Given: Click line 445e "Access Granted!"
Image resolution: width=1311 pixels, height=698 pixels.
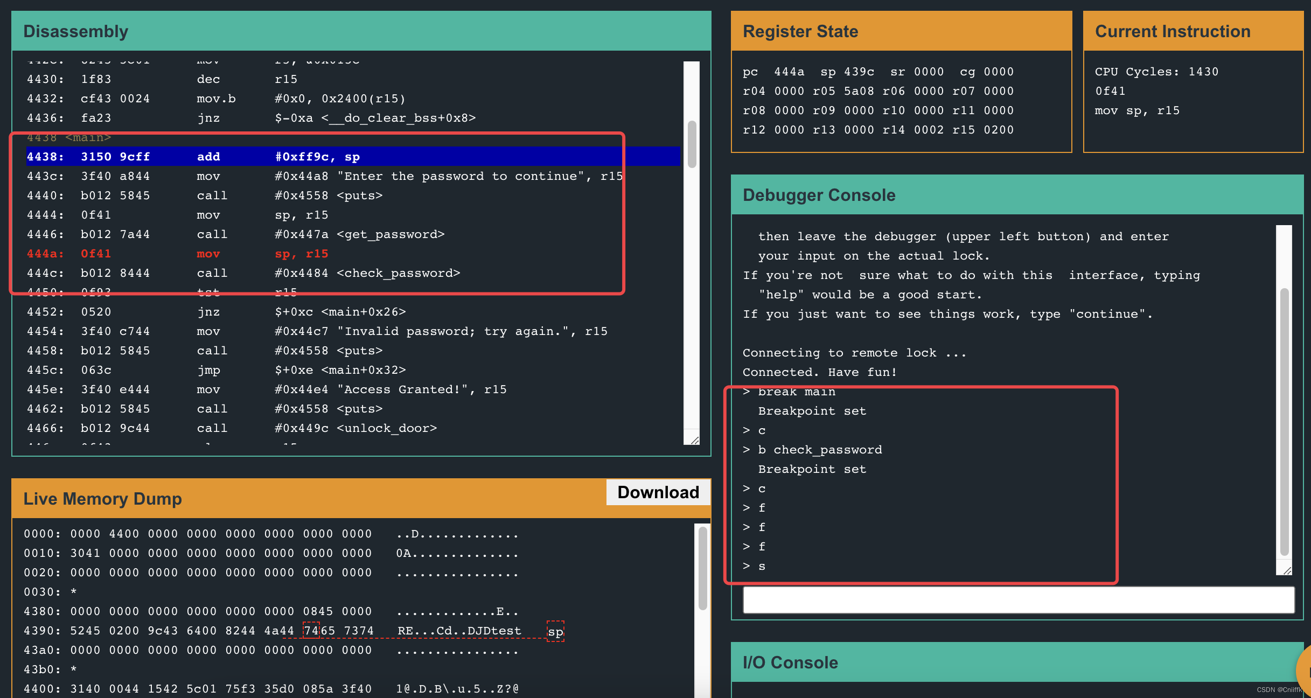Looking at the screenshot, I should [x=267, y=389].
